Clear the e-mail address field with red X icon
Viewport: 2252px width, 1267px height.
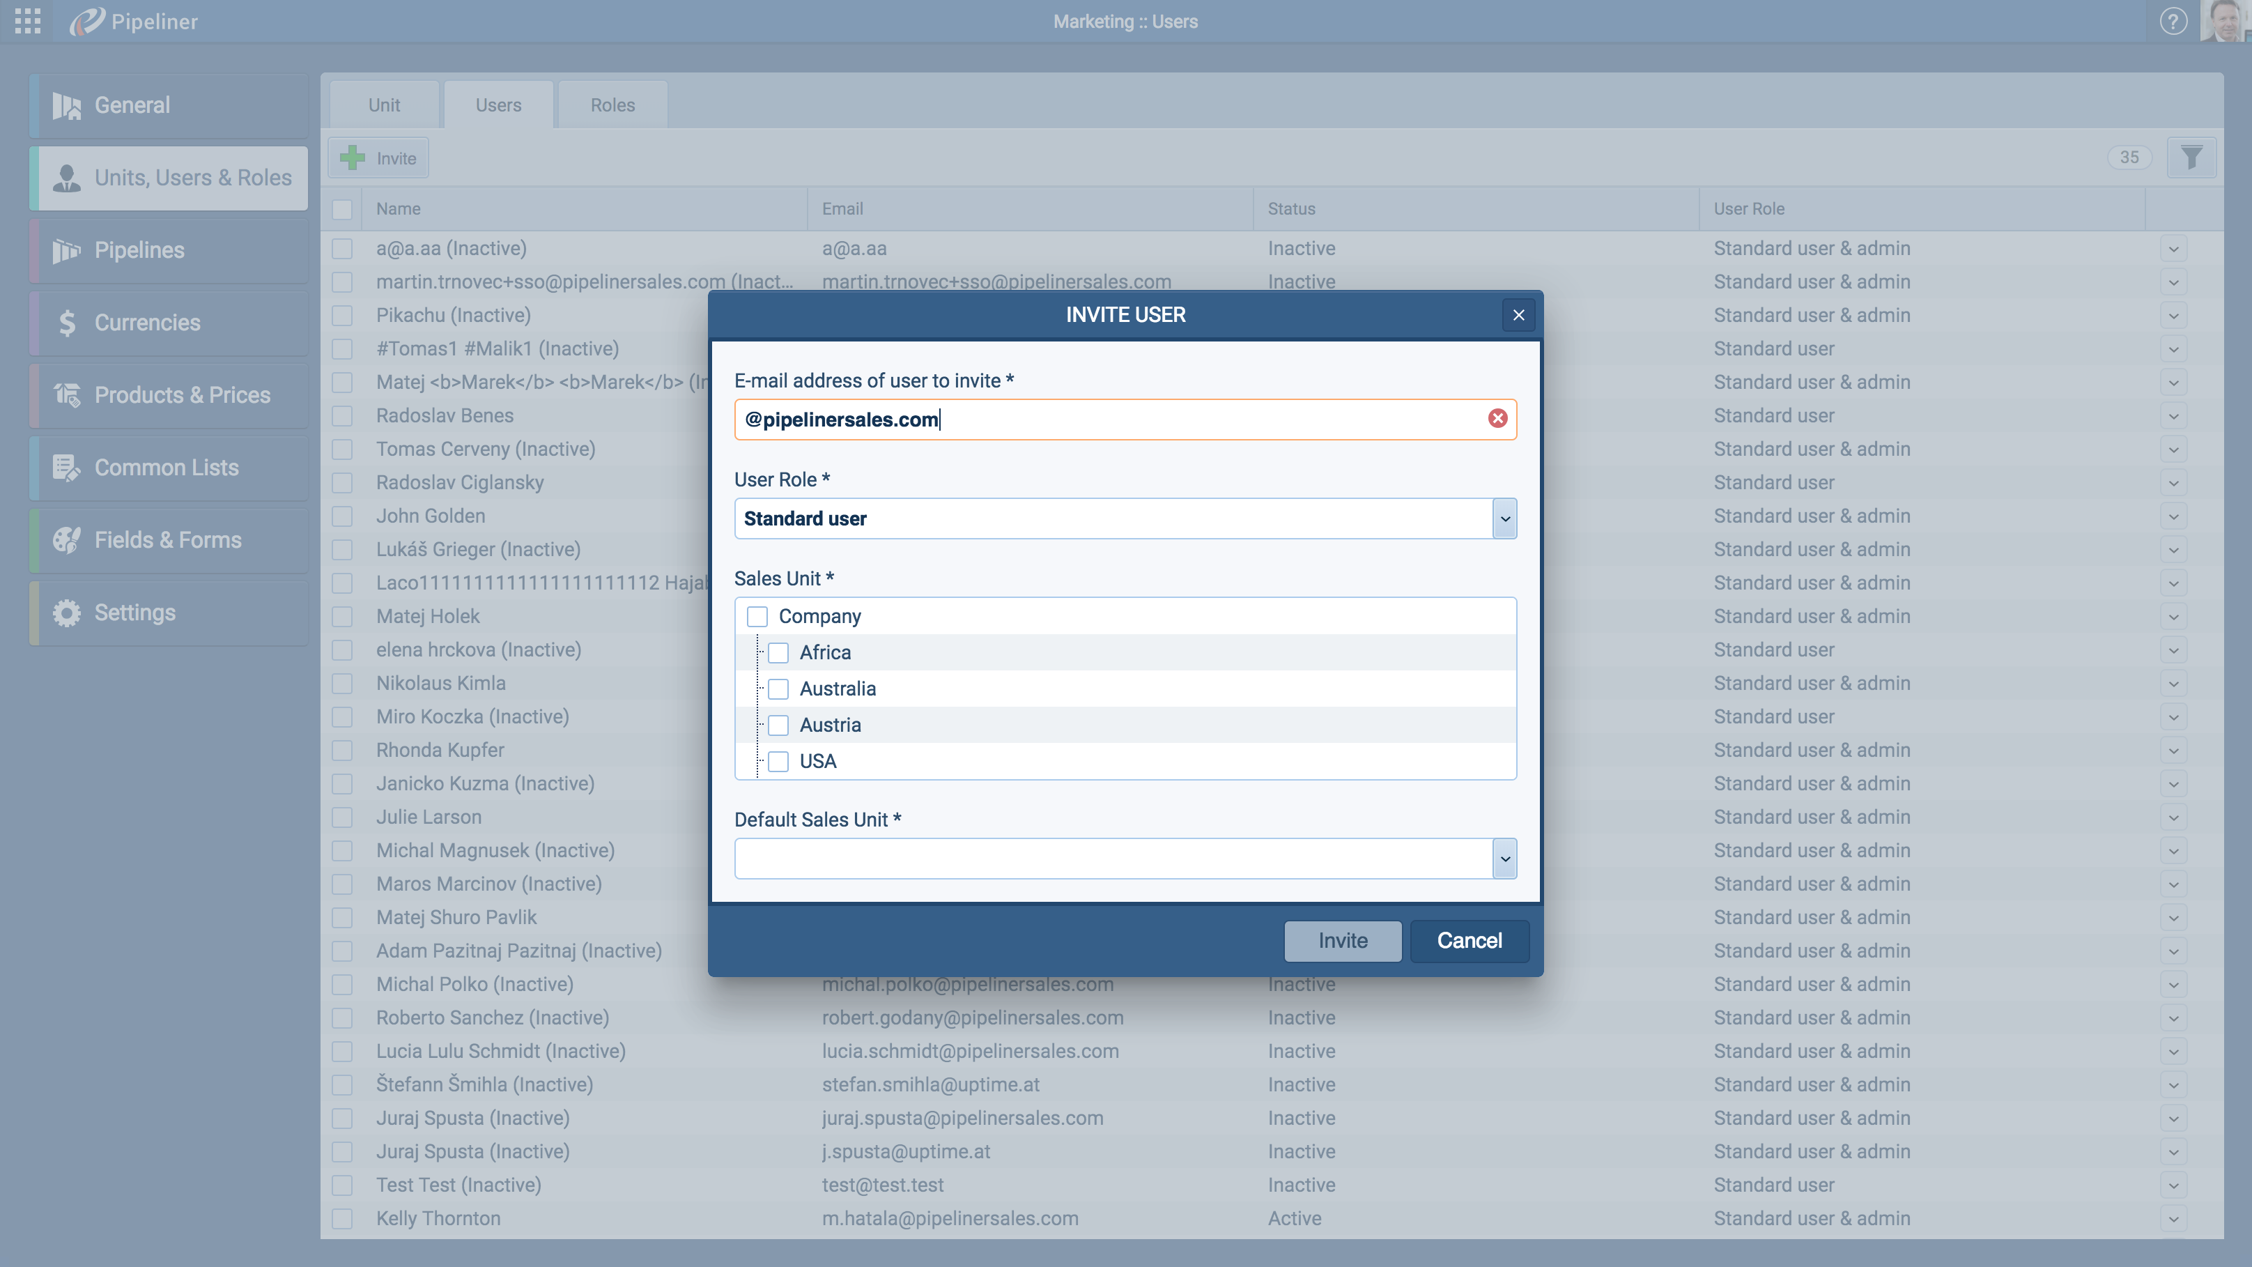1497,419
